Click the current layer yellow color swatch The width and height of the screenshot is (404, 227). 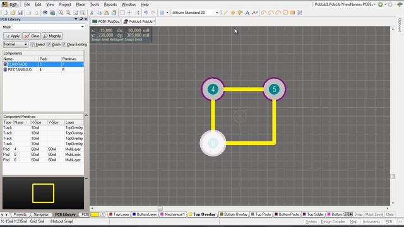tap(95, 214)
